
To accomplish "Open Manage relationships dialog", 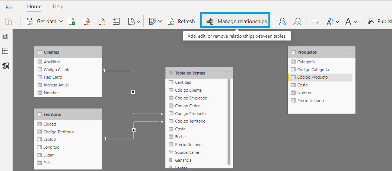I will (237, 22).
